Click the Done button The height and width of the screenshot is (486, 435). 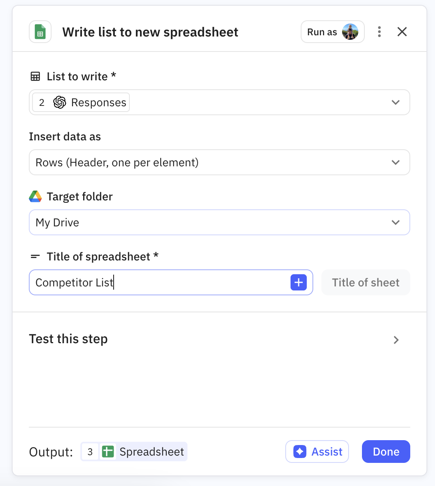pos(385,452)
